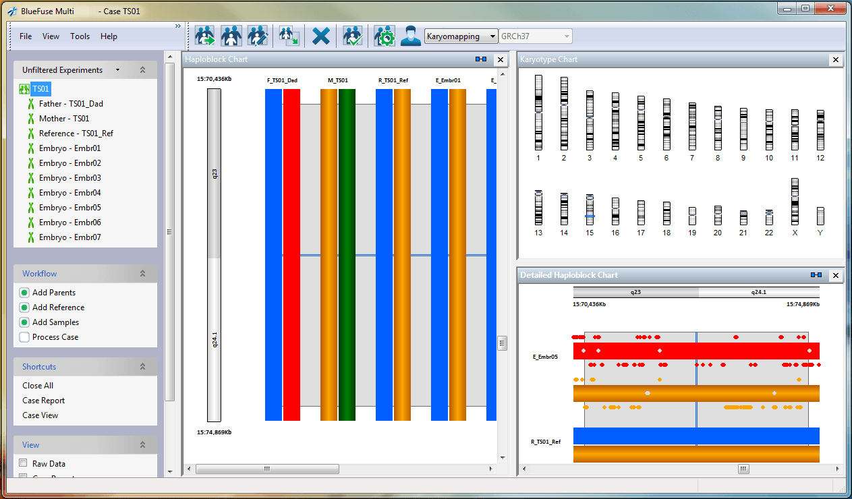Click the user profile icon in toolbar
The height and width of the screenshot is (499, 852).
point(410,36)
